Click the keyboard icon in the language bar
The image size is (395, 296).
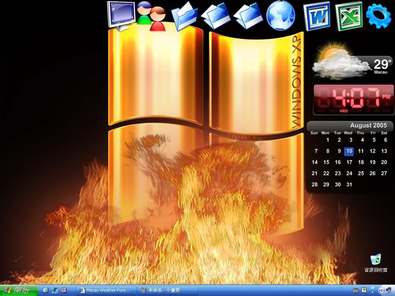(x=356, y=290)
